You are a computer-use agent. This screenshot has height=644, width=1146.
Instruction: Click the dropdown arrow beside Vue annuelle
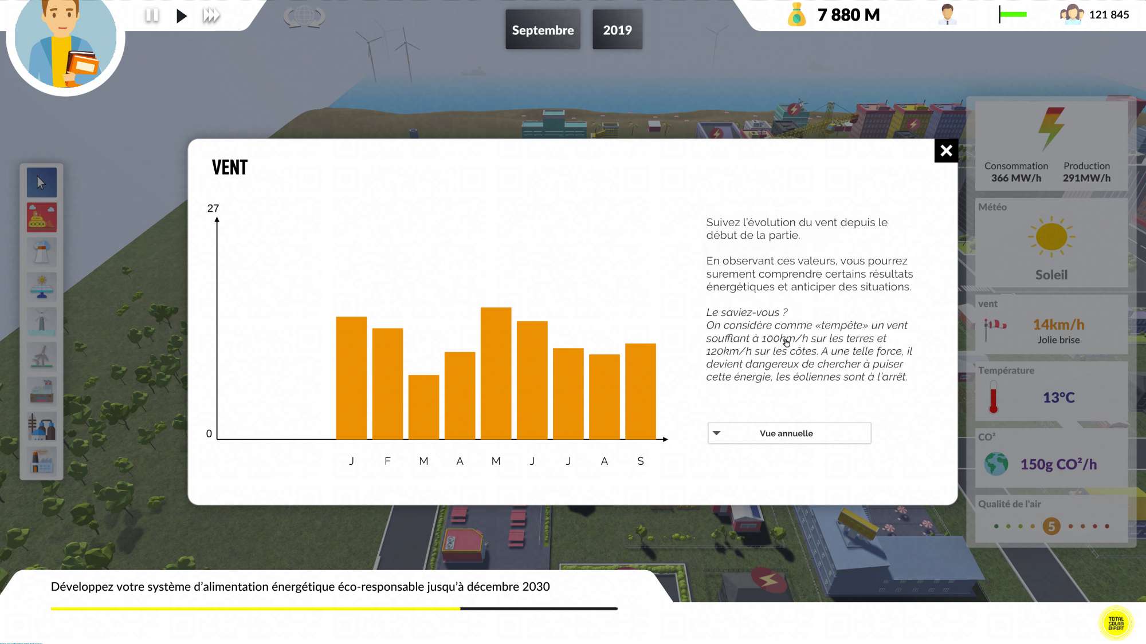pos(716,433)
